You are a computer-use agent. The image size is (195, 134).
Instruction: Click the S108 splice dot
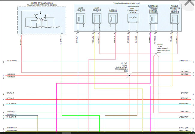click(156, 54)
